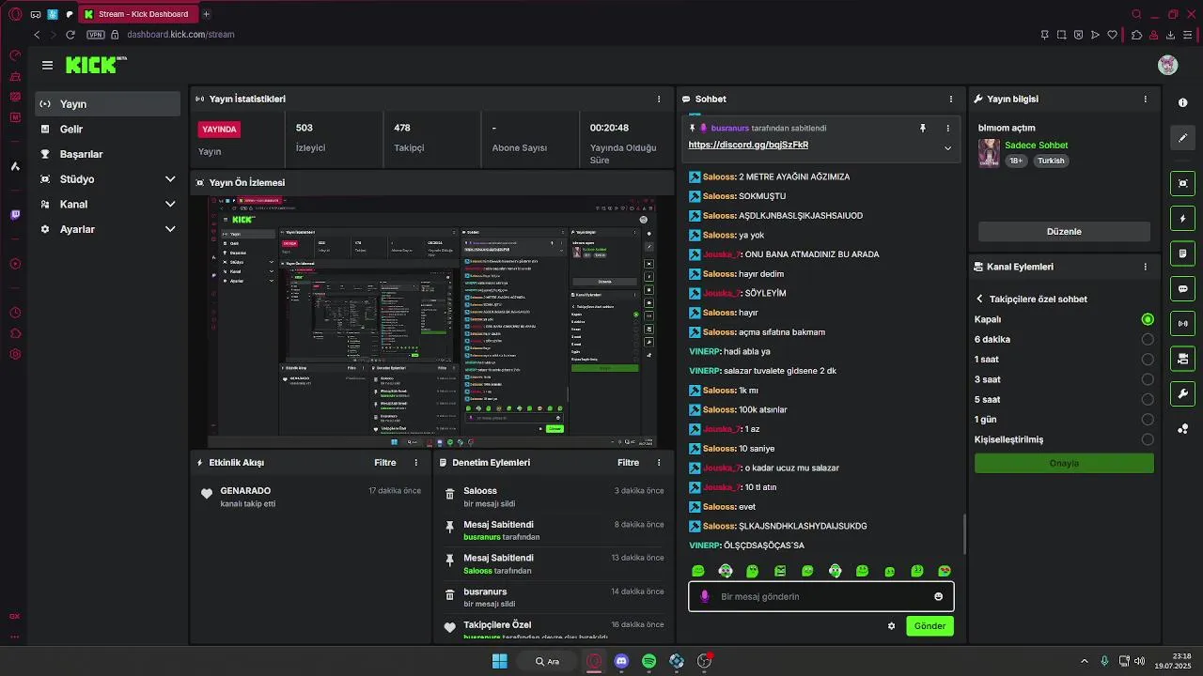Viewport: 1203px width, 676px height.
Task: Go back from Takipçilere özel sohbet
Action: click(x=979, y=300)
